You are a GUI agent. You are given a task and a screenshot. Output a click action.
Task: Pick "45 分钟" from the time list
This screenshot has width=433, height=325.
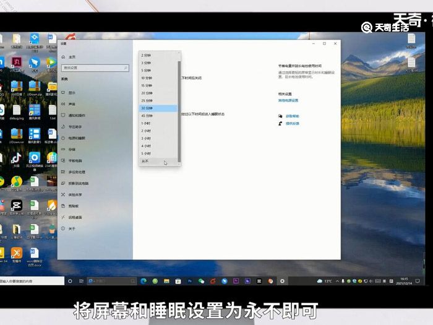click(158, 116)
